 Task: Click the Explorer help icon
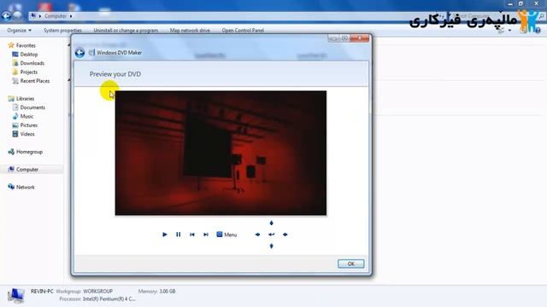pos(538,31)
